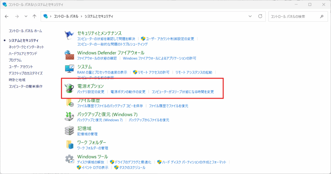Expand the address bar history dropdown
The width and height of the screenshot is (331, 174).
pos(250,16)
